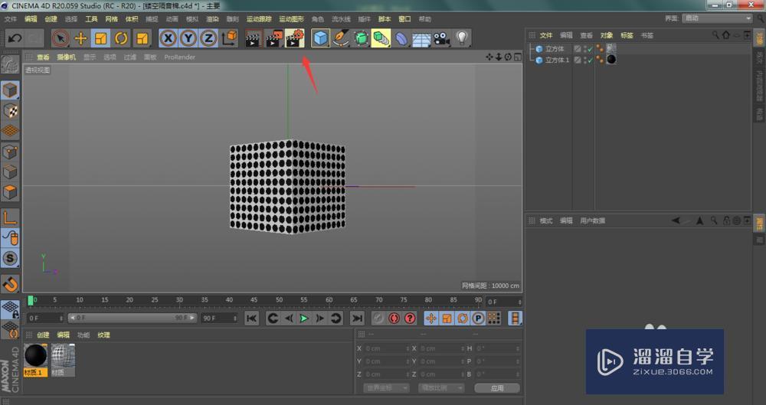Toggle the Z axis lock
The width and height of the screenshot is (766, 405).
[208, 38]
